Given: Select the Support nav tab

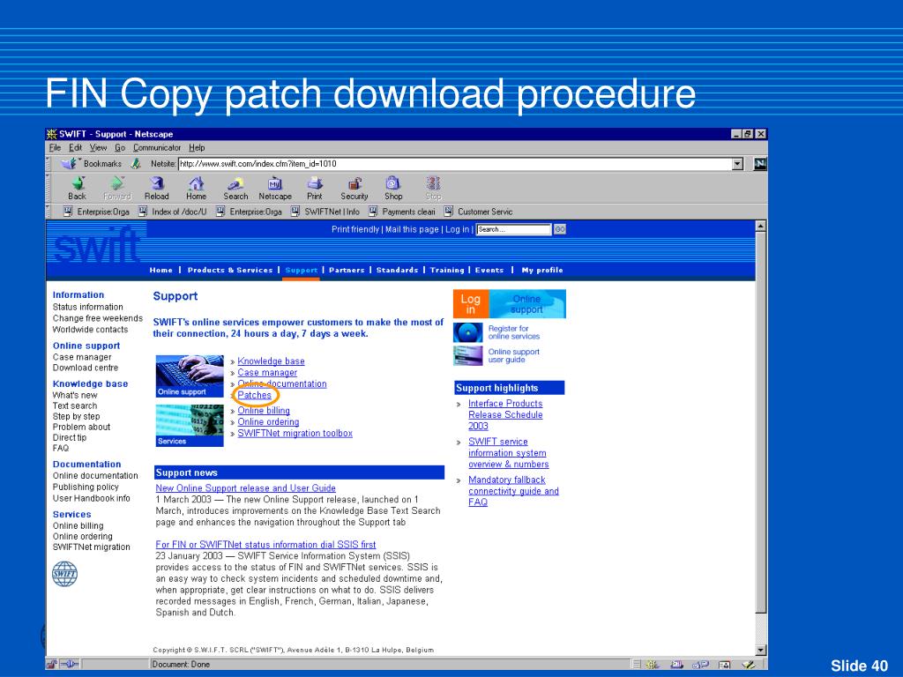Looking at the screenshot, I should (302, 270).
